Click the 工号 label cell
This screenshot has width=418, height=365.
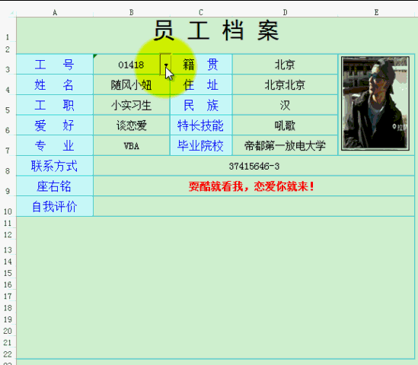click(55, 65)
